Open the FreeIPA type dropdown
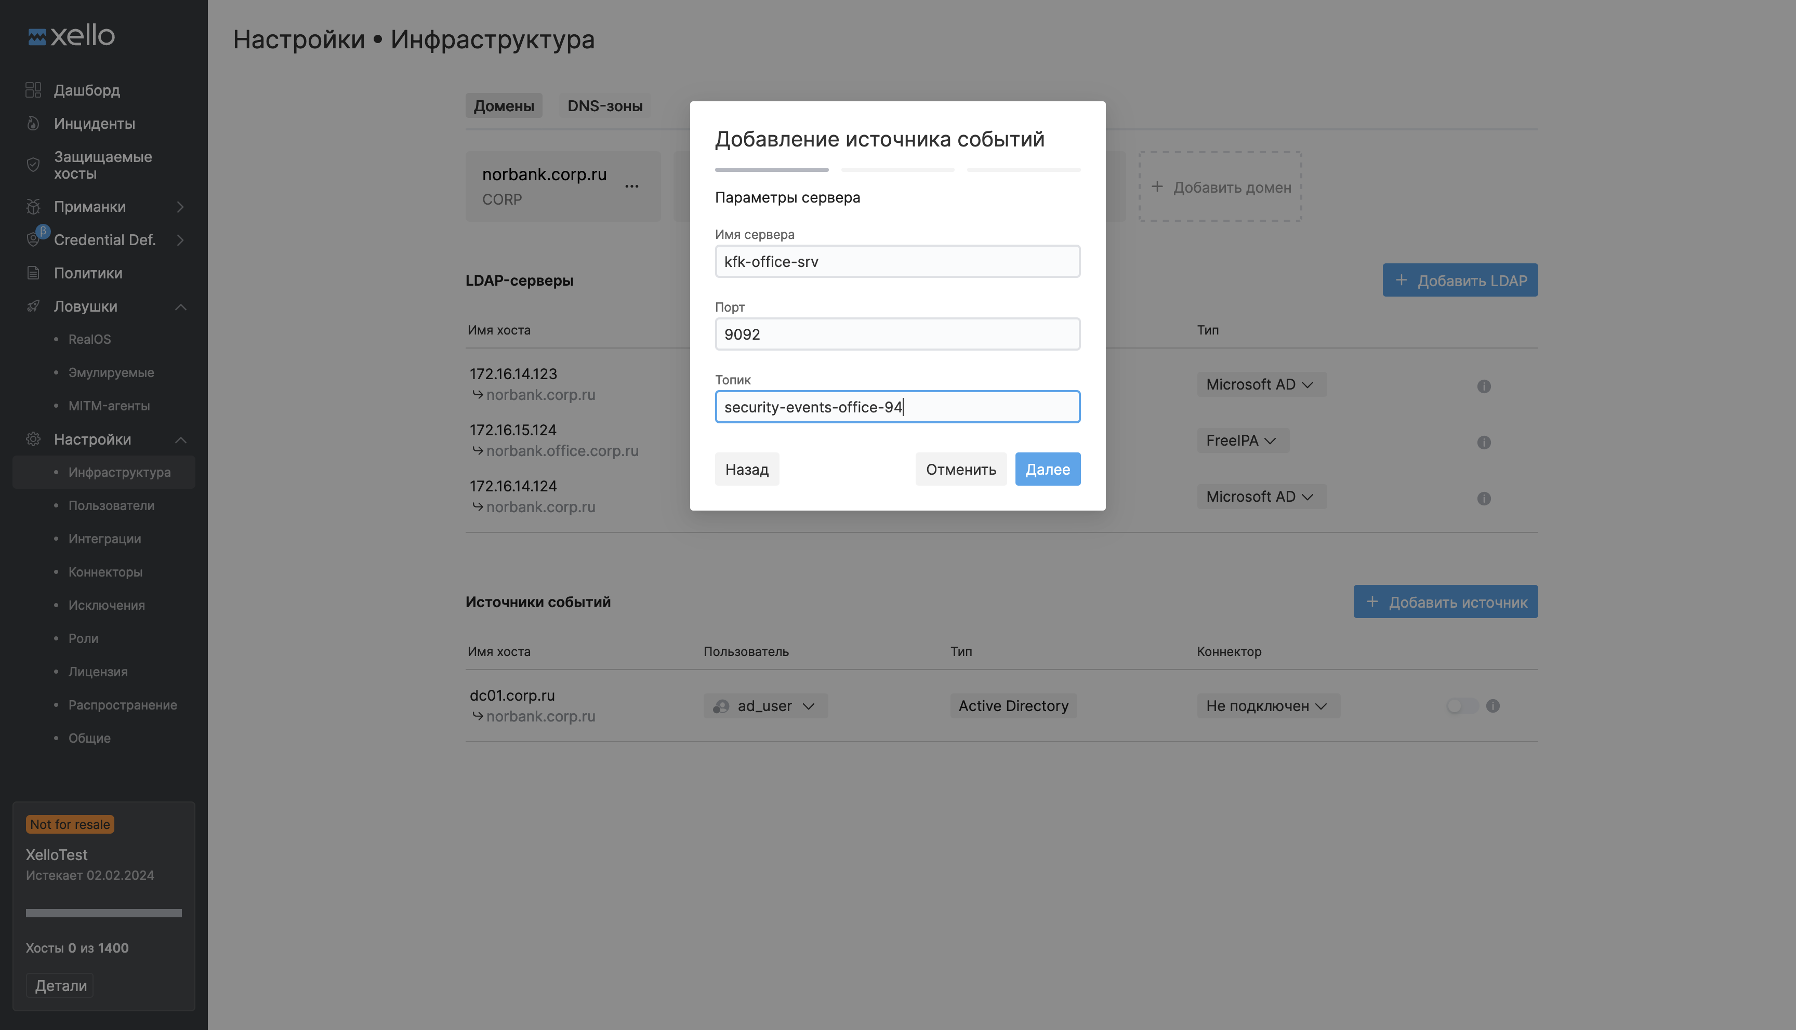This screenshot has height=1030, width=1796. point(1242,440)
